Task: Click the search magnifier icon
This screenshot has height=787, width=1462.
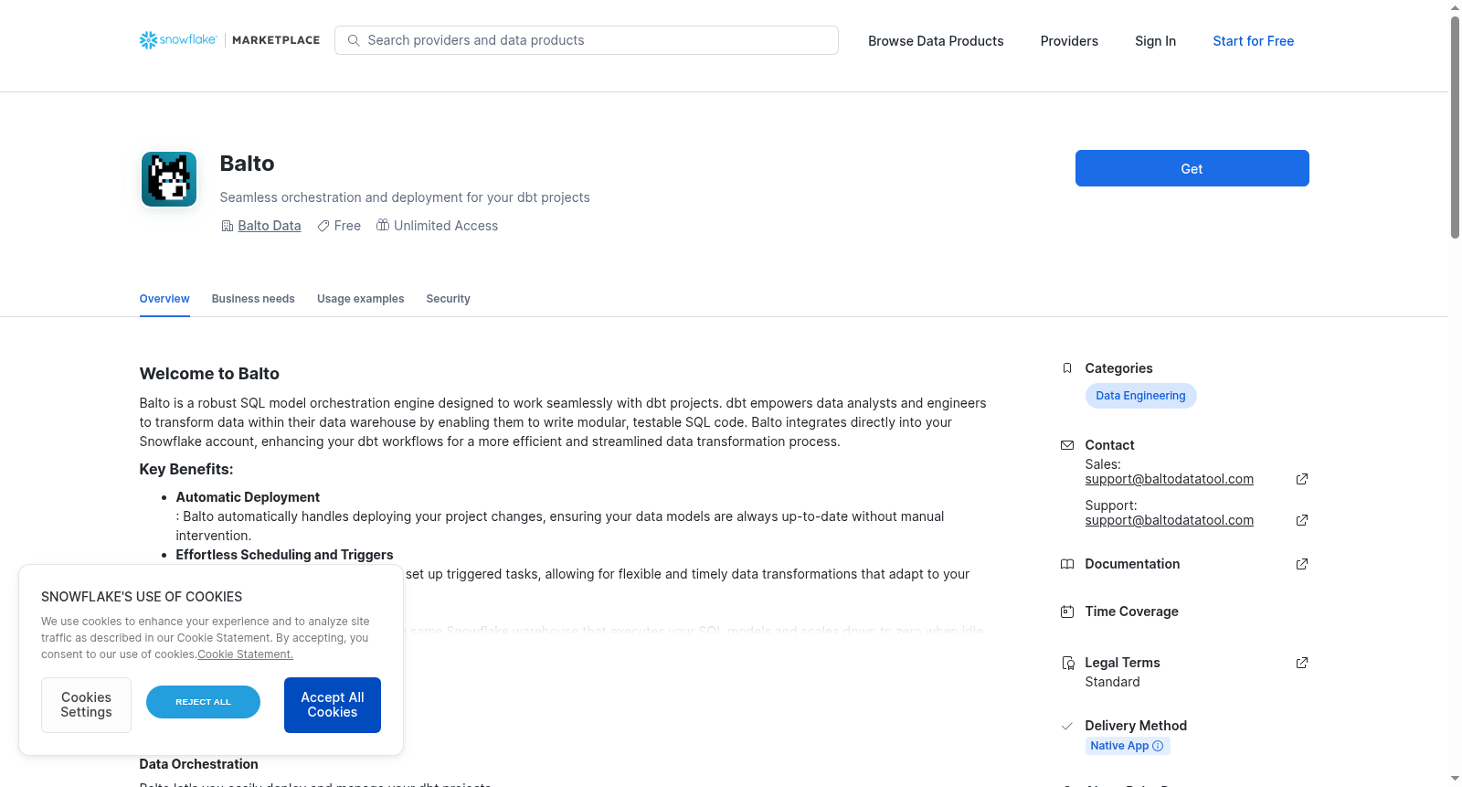Action: 354,40
